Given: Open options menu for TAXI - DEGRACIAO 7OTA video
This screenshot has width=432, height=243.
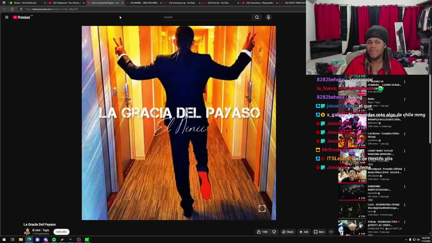Looking at the screenshot, I should click(x=405, y=222).
